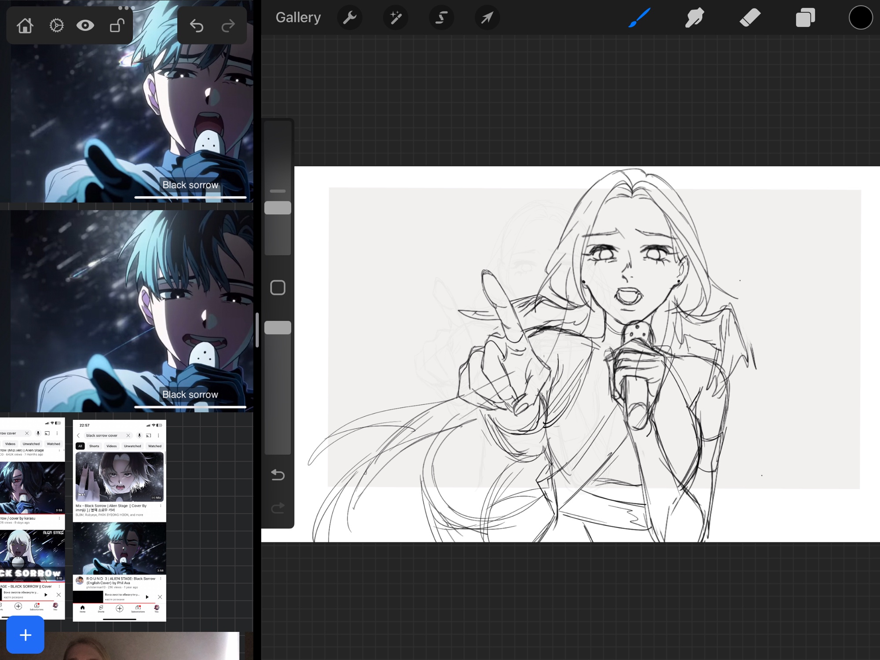
Task: Tap the square modify button on sidebar
Action: tap(278, 288)
